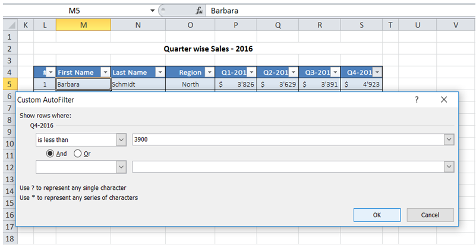Expand the 3900 value dropdown list

pos(449,139)
